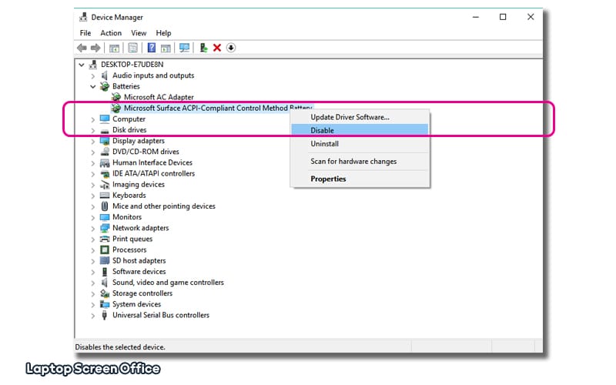The width and height of the screenshot is (616, 385).
Task: Select the Print queues label
Action: (132, 239)
